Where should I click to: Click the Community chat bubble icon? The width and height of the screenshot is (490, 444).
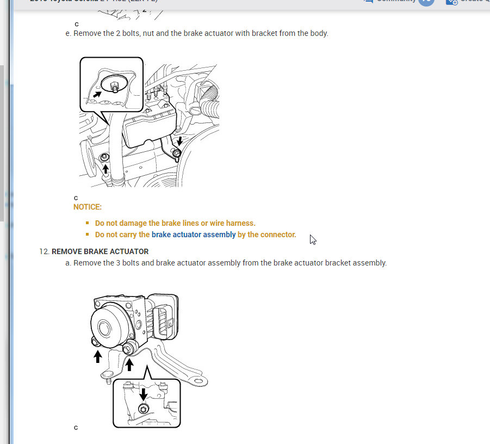pos(368,1)
